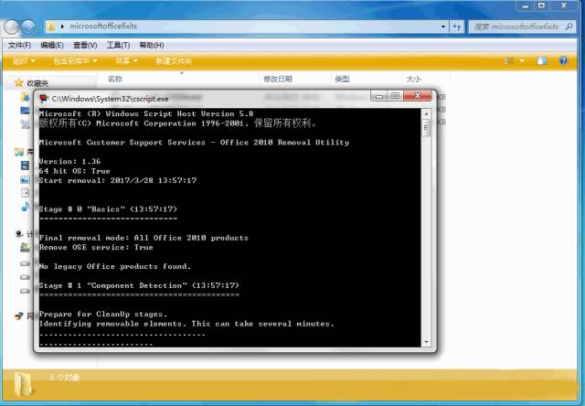Viewport: 585px width, 406px height.
Task: Click 'Prepare for CleanUp stages.' line
Action: point(103,315)
